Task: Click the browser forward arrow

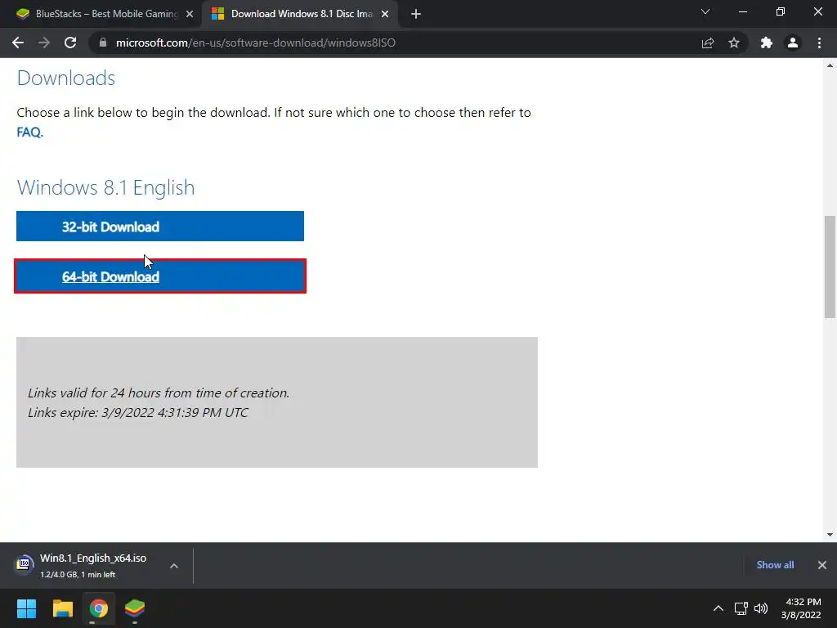Action: coord(44,43)
